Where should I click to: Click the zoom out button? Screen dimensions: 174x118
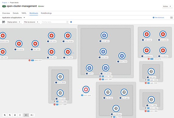[x=10, y=115]
